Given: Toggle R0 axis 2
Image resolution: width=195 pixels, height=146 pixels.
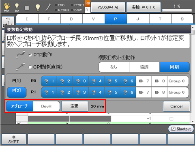Looking at the screenshot, I should click(x=65, y=81).
